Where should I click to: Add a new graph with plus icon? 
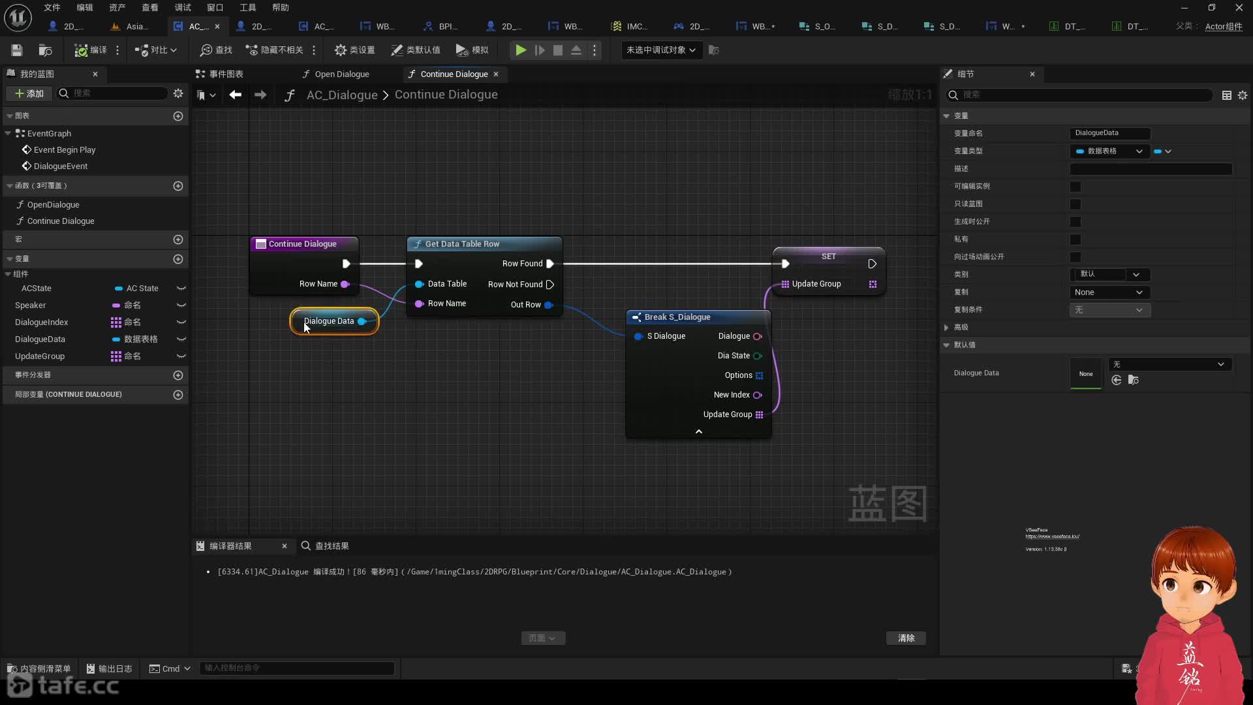coord(178,116)
